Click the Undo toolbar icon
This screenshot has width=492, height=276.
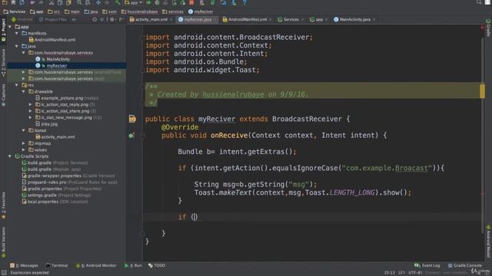(32, 2)
